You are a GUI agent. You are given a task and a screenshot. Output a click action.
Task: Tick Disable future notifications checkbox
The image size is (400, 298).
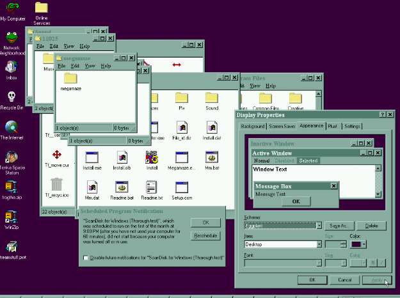coord(86,258)
